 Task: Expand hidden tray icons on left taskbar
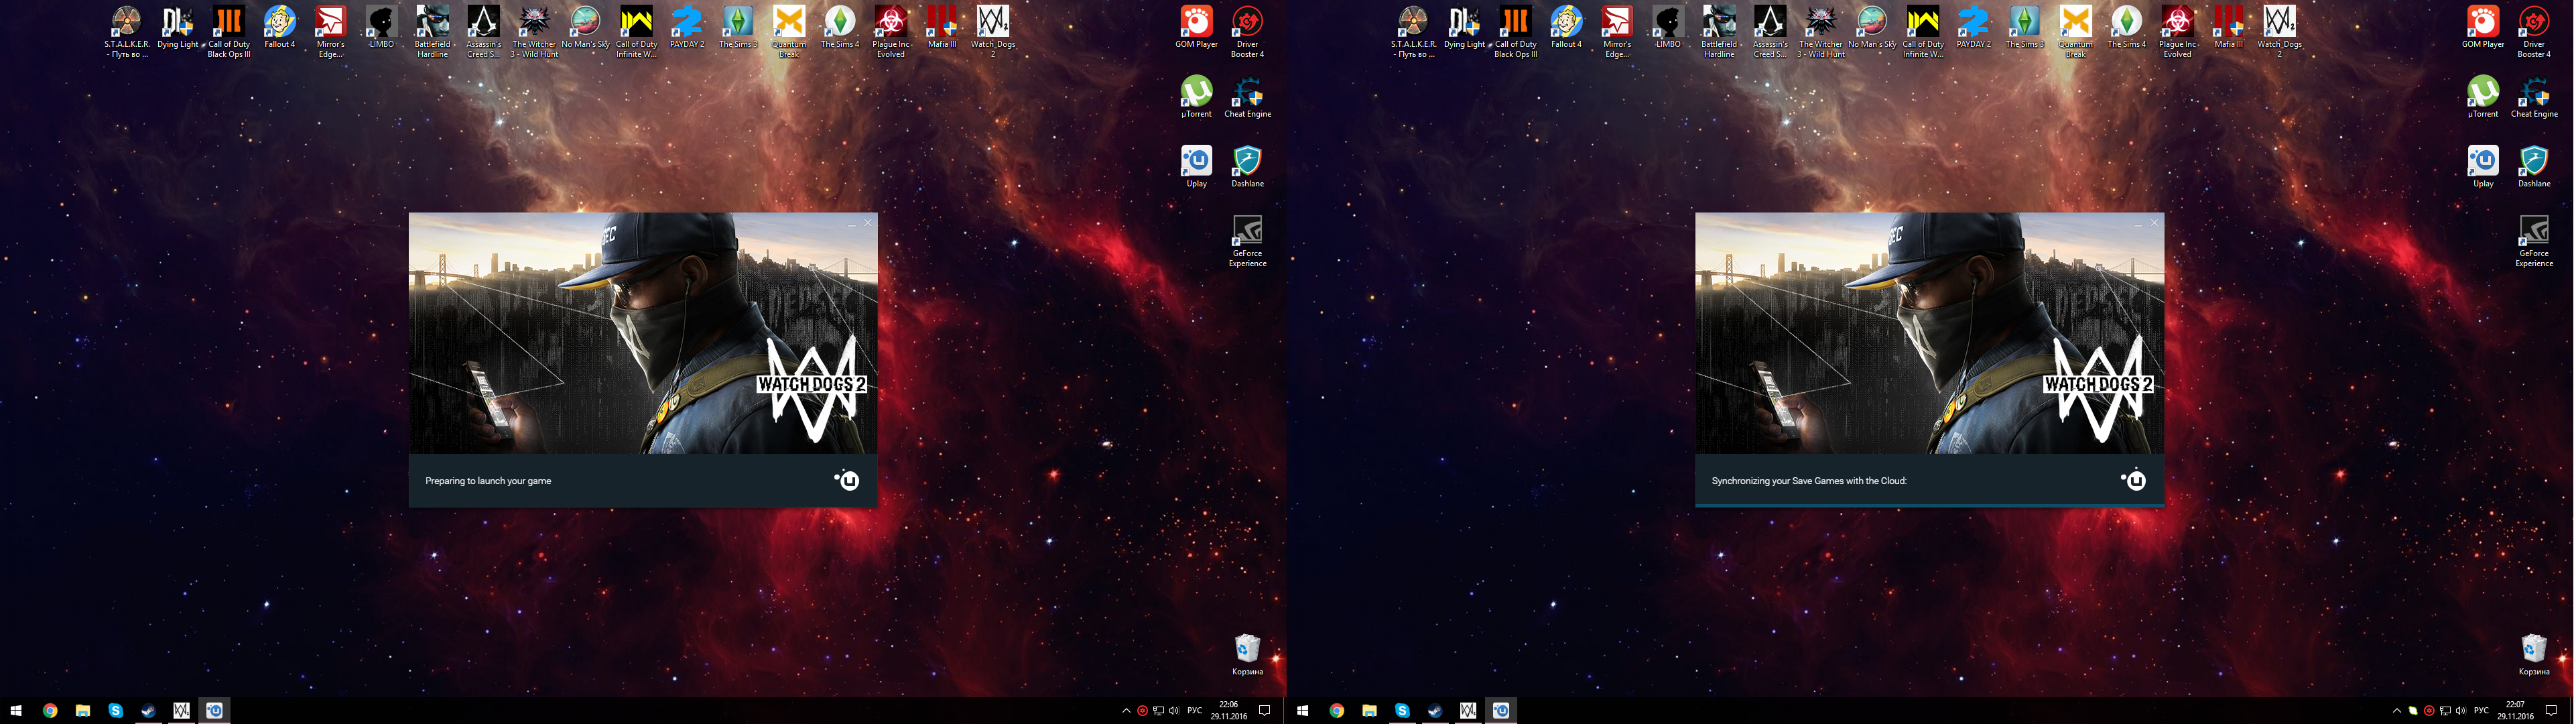1126,711
